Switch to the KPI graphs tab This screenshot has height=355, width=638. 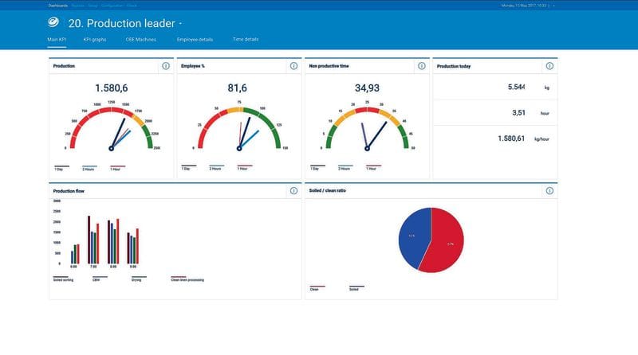94,39
